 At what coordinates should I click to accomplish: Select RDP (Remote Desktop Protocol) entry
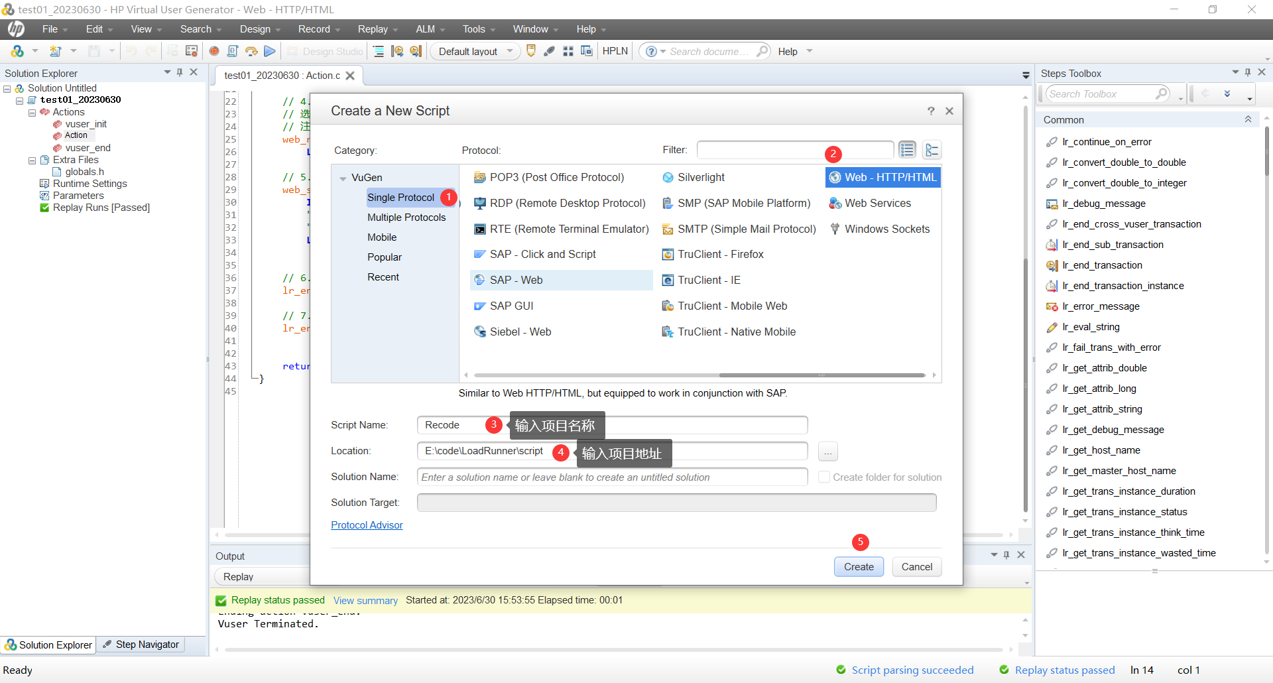point(560,203)
